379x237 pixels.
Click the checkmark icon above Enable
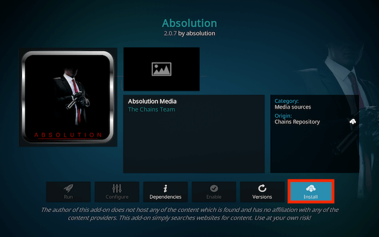click(x=214, y=188)
